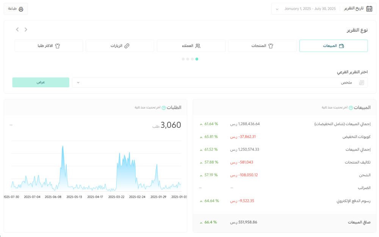This screenshot has height=237, width=379.
Task: Switch to the المنتجات report tab
Action: click(262, 46)
